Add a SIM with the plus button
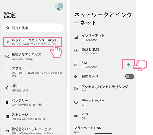 pyautogui.click(x=129, y=64)
